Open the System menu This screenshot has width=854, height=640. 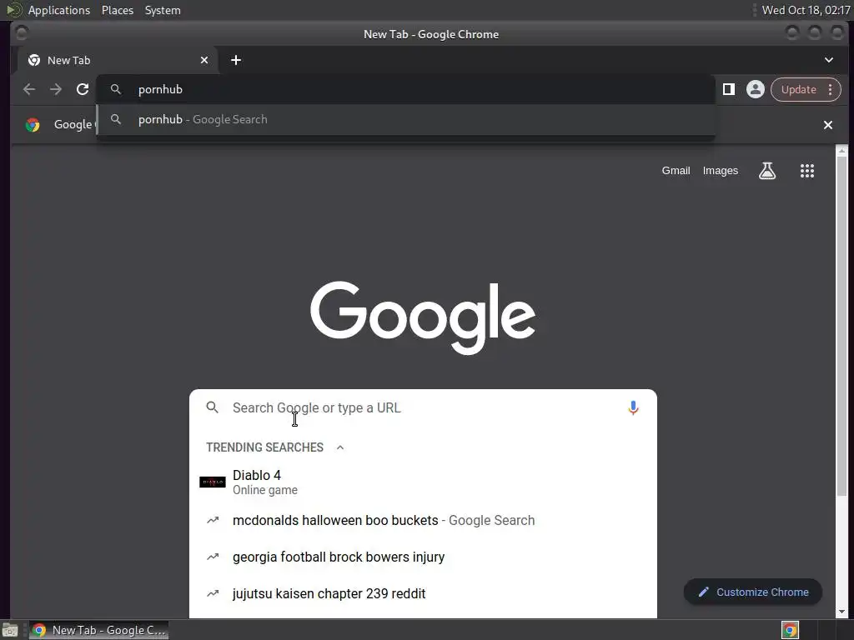pyautogui.click(x=163, y=10)
